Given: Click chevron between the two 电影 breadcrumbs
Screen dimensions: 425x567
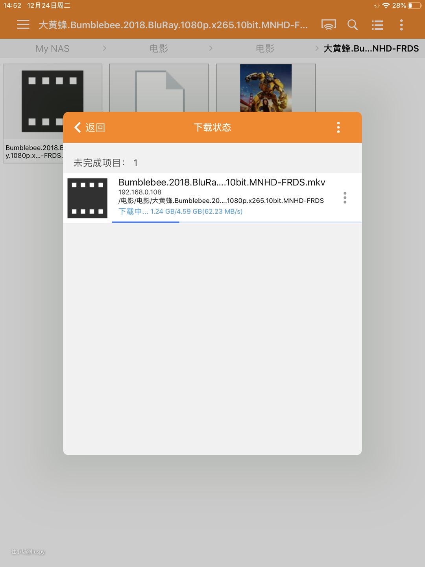Looking at the screenshot, I should click(x=211, y=48).
